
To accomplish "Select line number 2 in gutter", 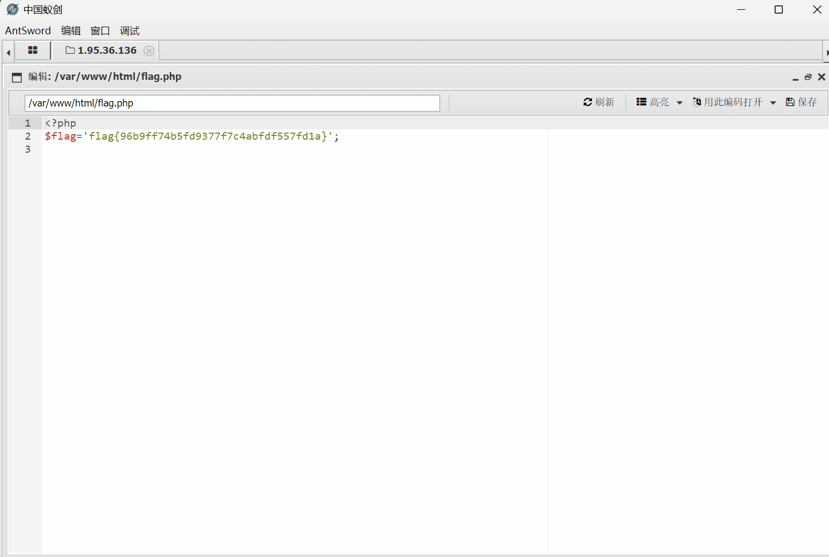I will [28, 136].
